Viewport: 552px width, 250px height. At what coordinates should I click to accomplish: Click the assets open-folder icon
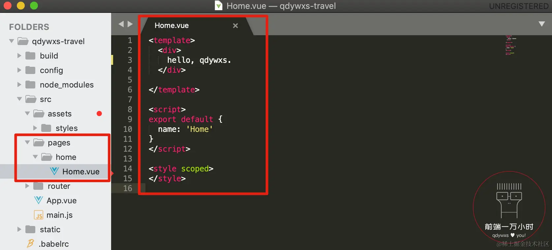(39, 113)
